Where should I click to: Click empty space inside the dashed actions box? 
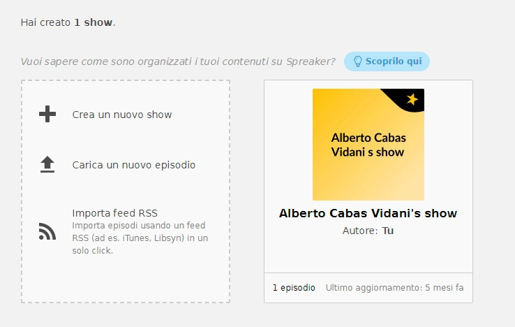pyautogui.click(x=126, y=279)
